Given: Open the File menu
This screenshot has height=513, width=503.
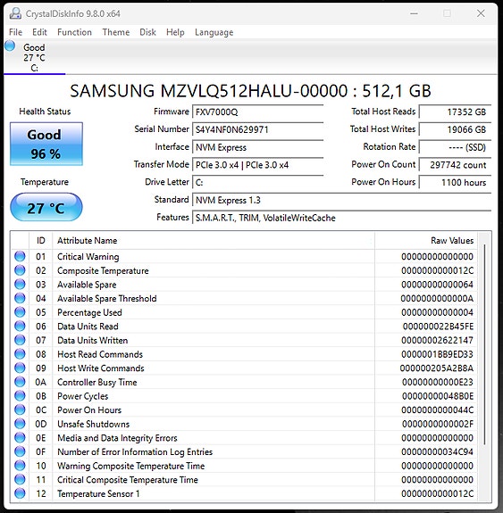Looking at the screenshot, I should (15, 32).
